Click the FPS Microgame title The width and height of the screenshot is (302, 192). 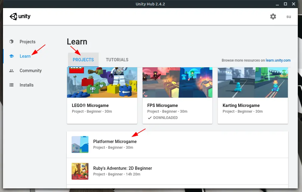[162, 105]
